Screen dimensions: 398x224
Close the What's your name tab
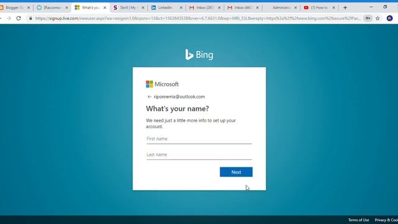(x=105, y=7)
